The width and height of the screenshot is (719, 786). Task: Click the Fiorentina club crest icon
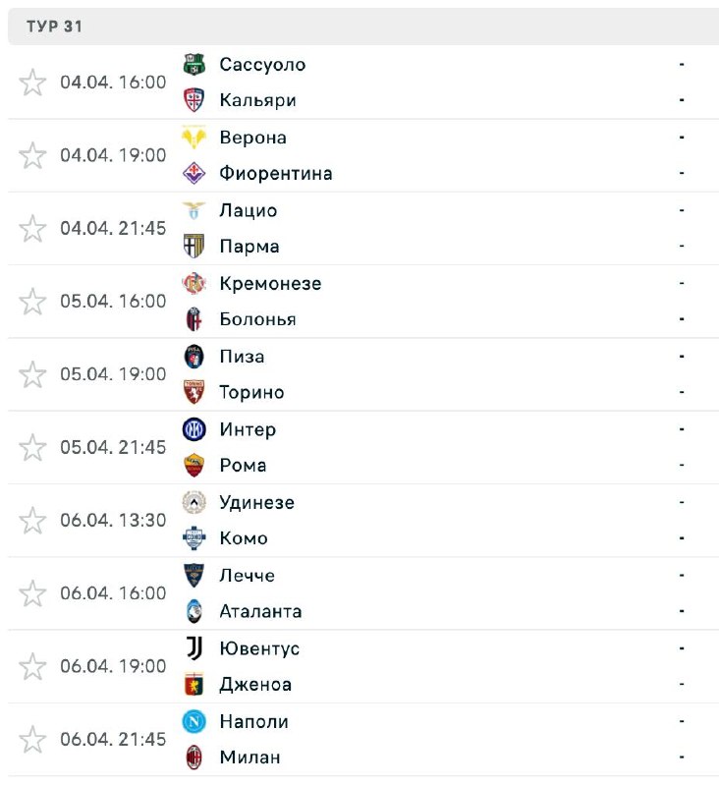point(194,174)
